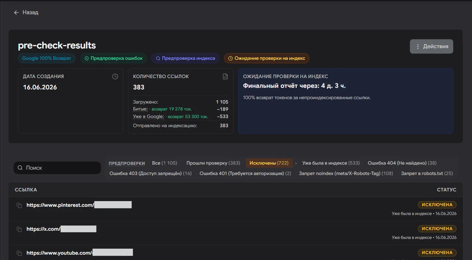Click the clock icon in Дата создания card

(115, 76)
